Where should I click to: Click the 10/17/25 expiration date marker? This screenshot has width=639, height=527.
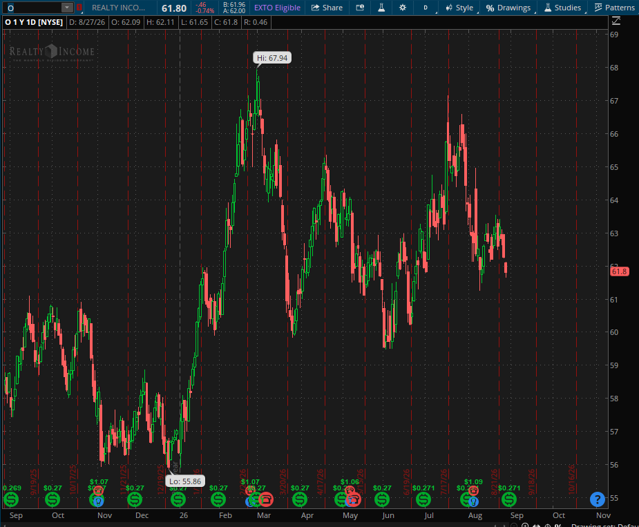click(73, 480)
